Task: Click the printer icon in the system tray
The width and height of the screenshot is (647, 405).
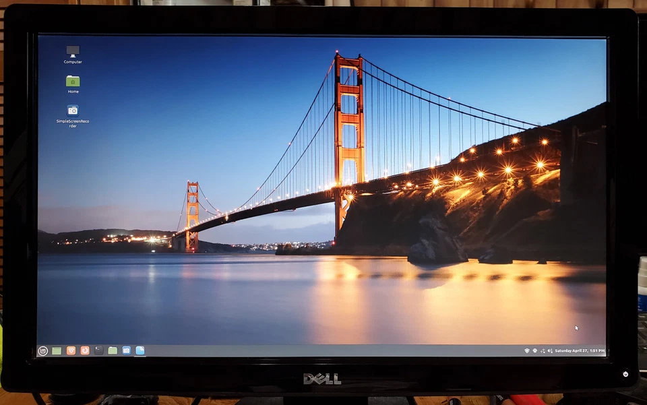Action: click(534, 350)
